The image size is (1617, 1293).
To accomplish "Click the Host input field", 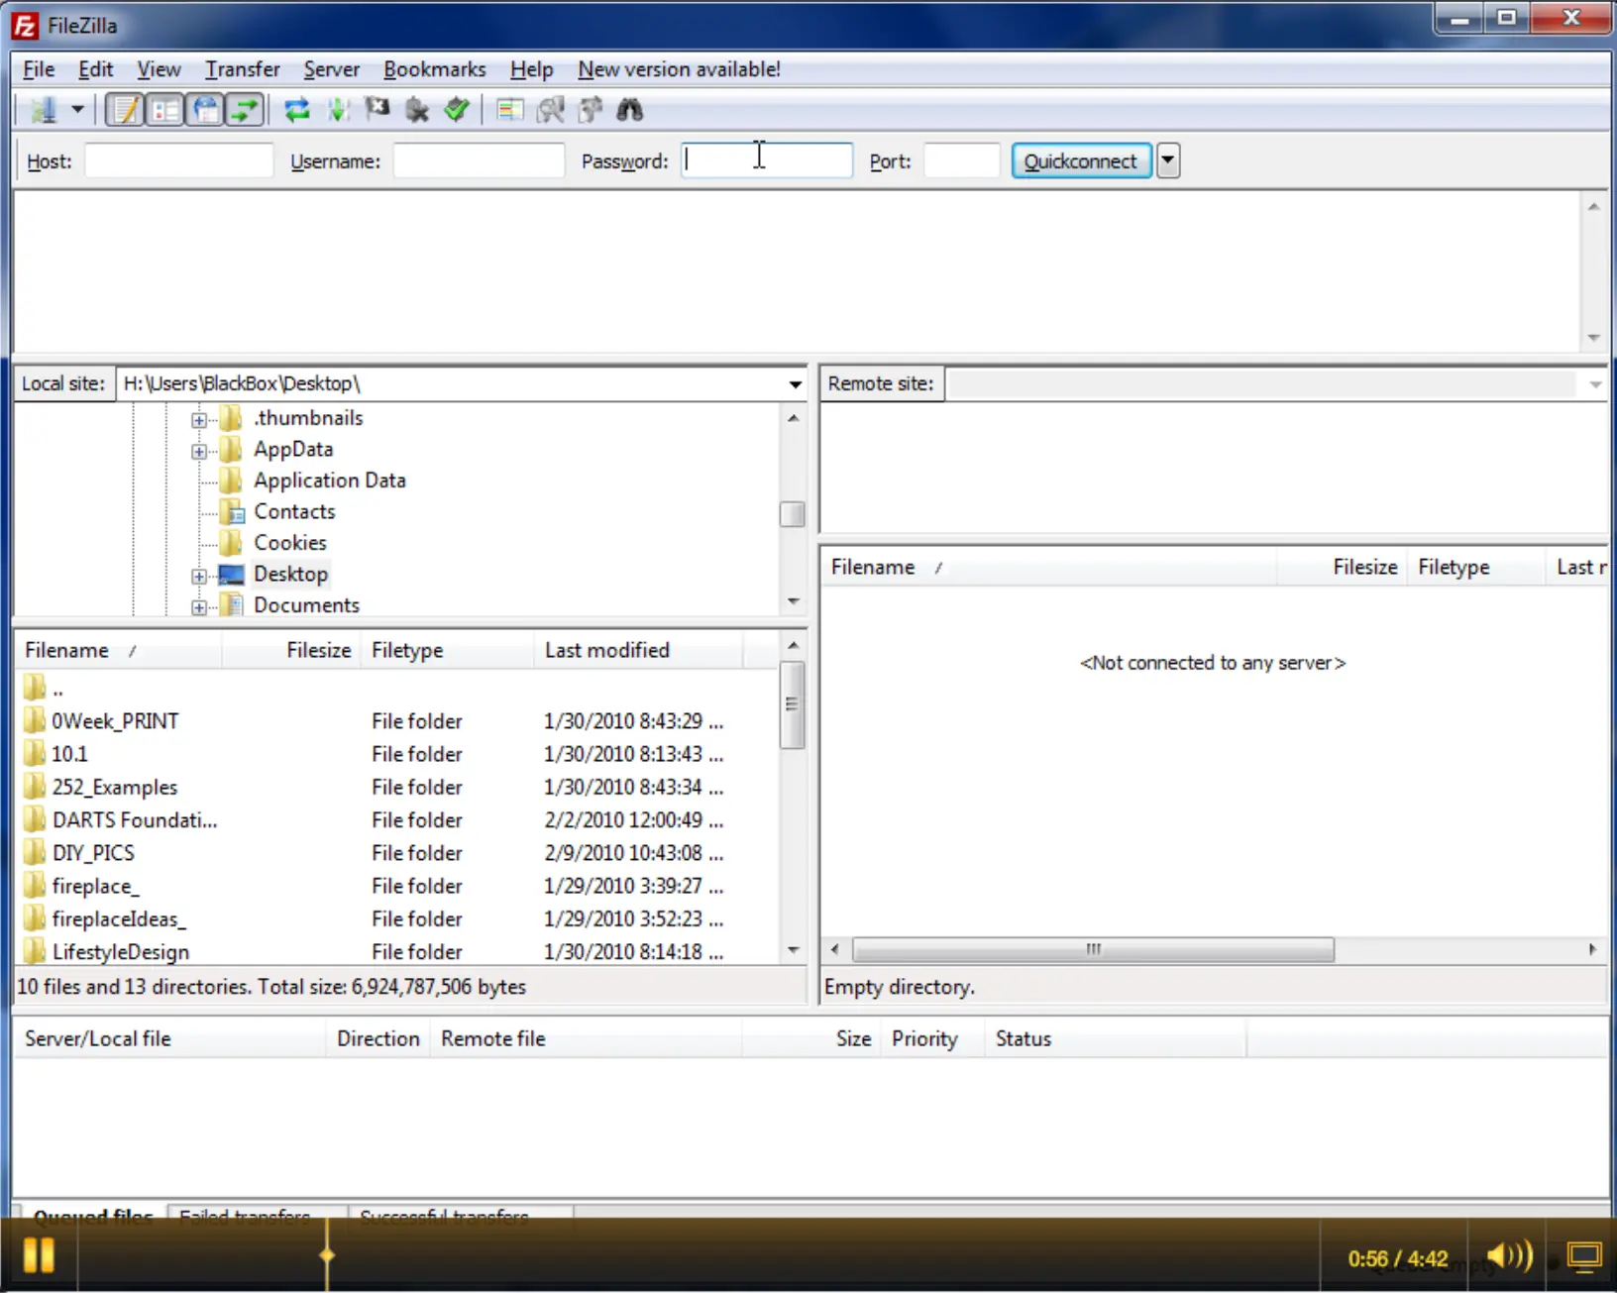I will pyautogui.click(x=179, y=161).
